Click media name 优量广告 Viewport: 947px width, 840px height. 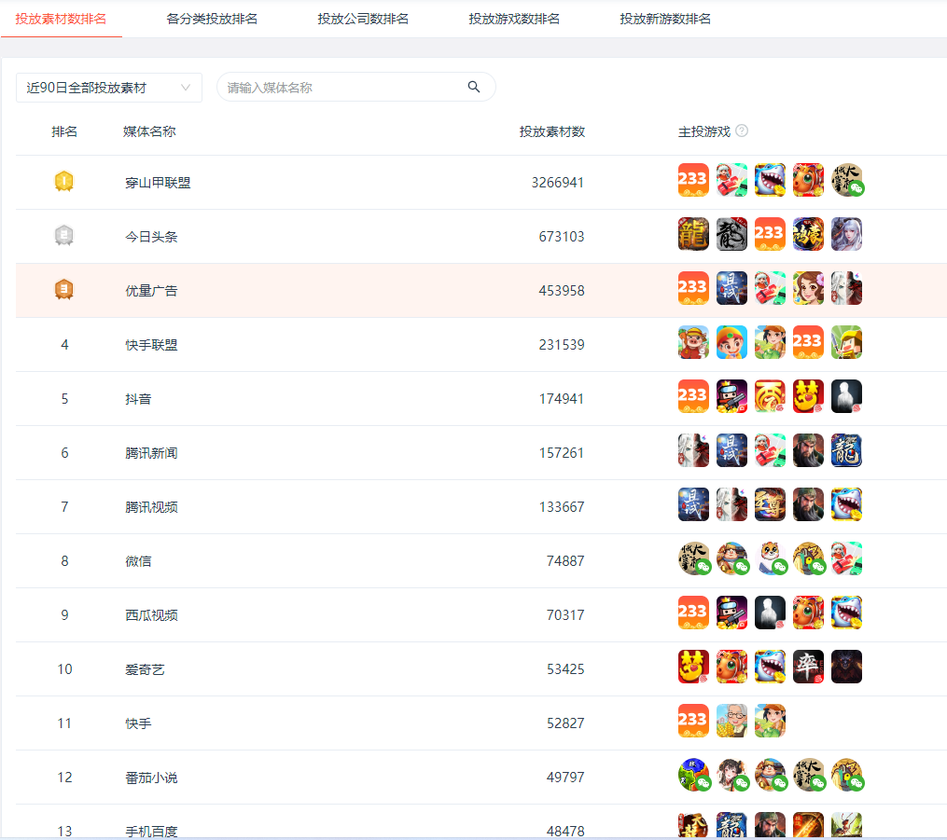(x=151, y=291)
